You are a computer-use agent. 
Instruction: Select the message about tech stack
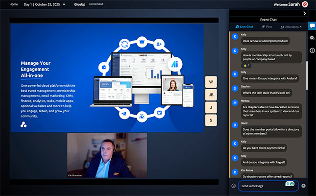[x=267, y=93]
